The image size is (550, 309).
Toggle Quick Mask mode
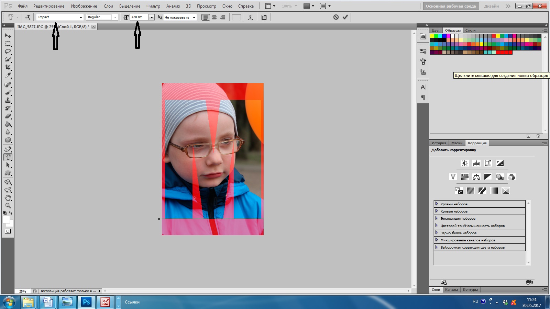coord(8,231)
